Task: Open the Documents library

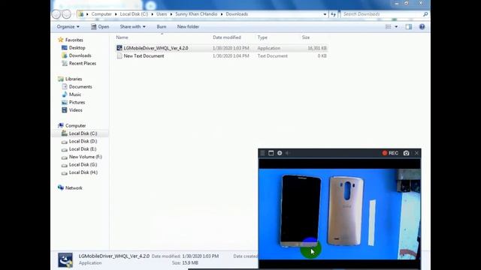Action: tap(80, 87)
